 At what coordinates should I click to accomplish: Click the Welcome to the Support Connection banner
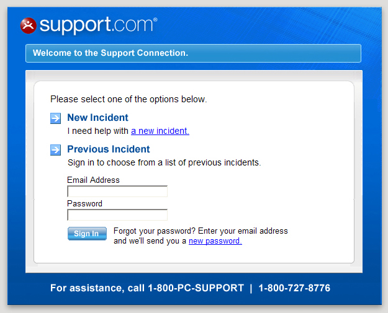193,53
